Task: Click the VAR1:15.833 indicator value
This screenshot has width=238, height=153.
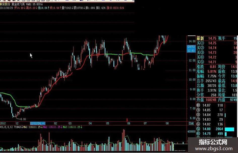Action: click(34, 4)
